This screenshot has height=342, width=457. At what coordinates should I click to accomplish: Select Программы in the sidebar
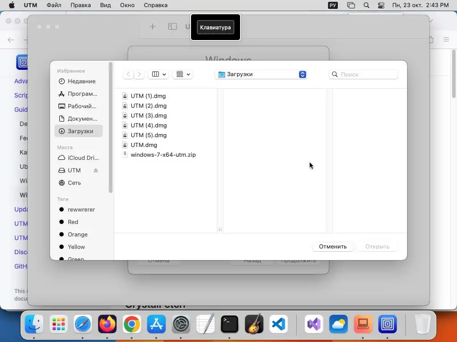79,94
